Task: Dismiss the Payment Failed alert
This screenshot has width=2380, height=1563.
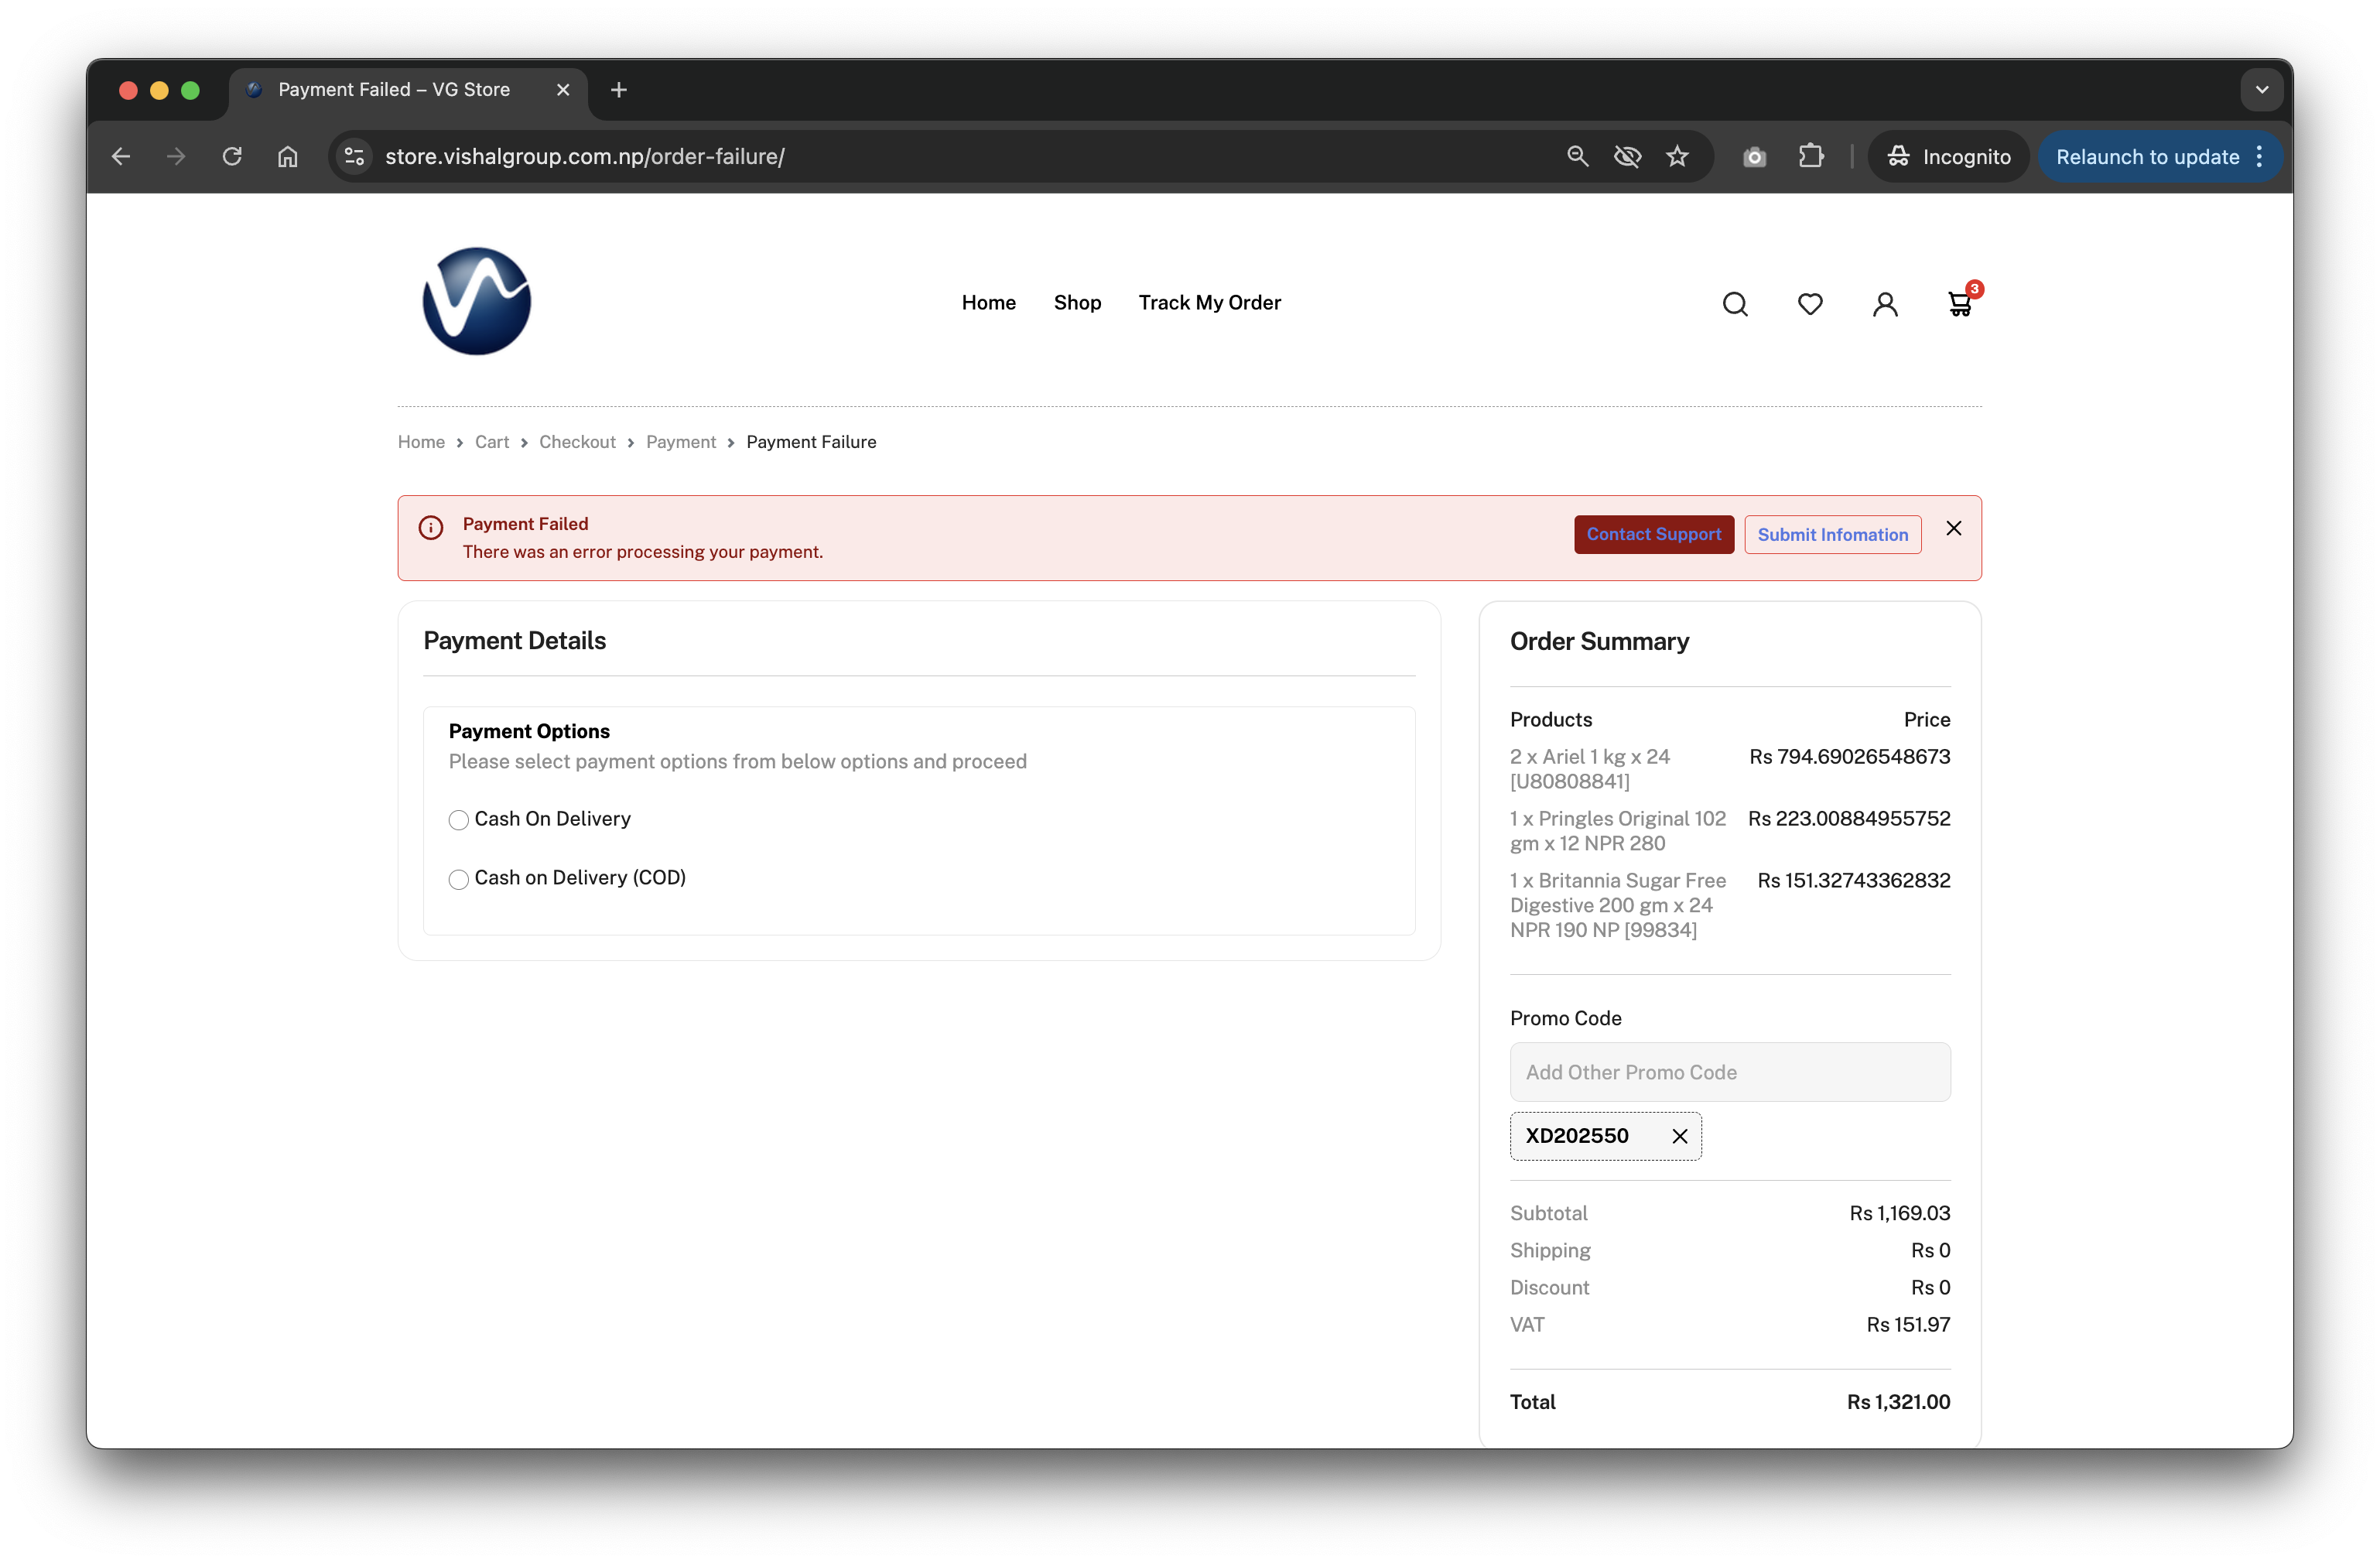Action: click(1953, 528)
